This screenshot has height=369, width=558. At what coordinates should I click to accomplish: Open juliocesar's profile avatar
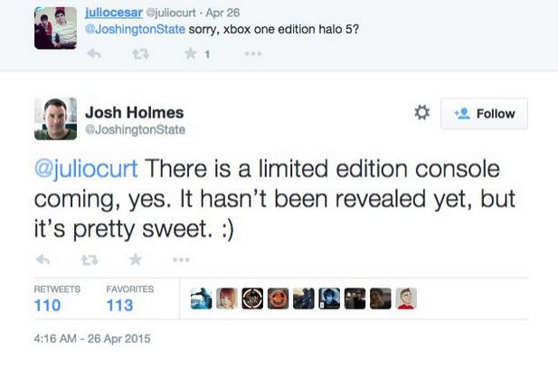(x=55, y=28)
